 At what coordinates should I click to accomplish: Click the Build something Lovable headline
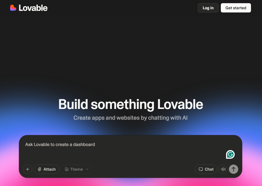[x=131, y=104]
